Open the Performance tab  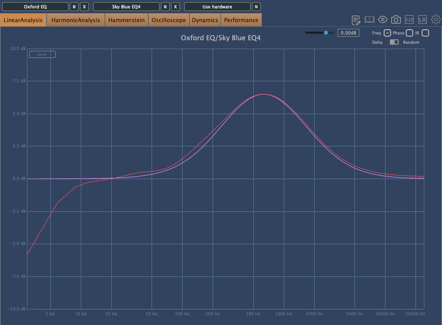pos(241,20)
